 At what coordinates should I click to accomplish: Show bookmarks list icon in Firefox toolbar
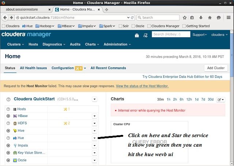(x=192, y=18)
